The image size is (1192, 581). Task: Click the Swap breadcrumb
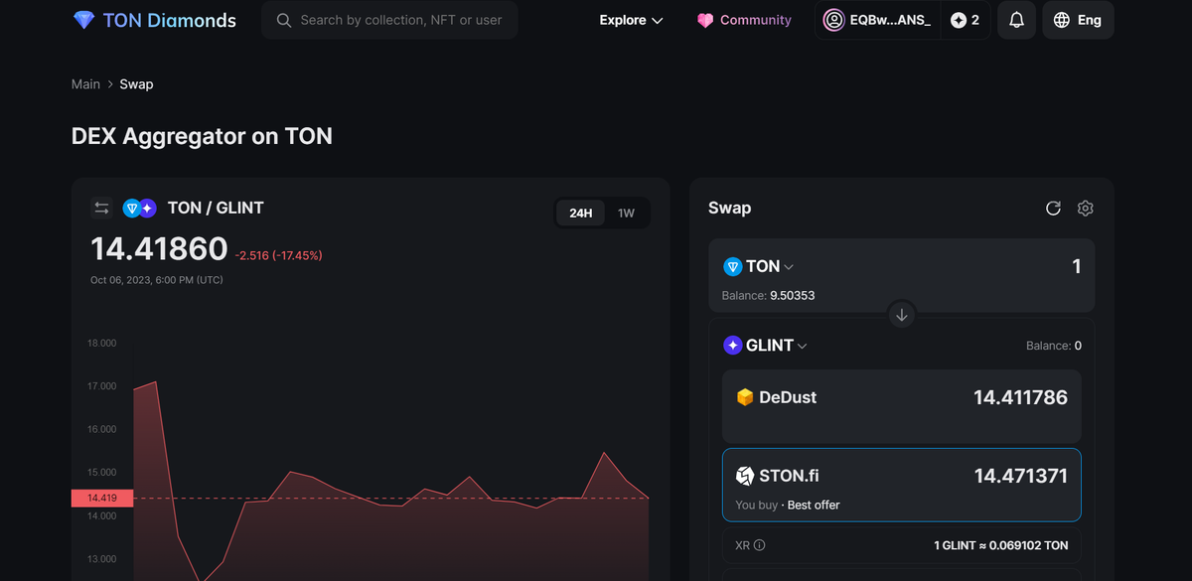136,84
